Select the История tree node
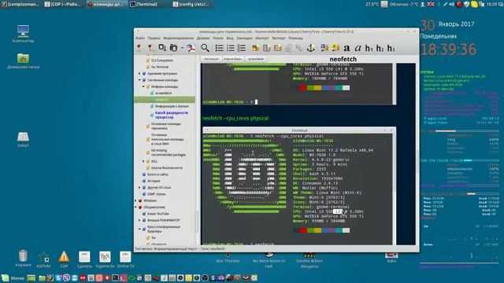Screen dimensions: 504x283 pos(154,181)
